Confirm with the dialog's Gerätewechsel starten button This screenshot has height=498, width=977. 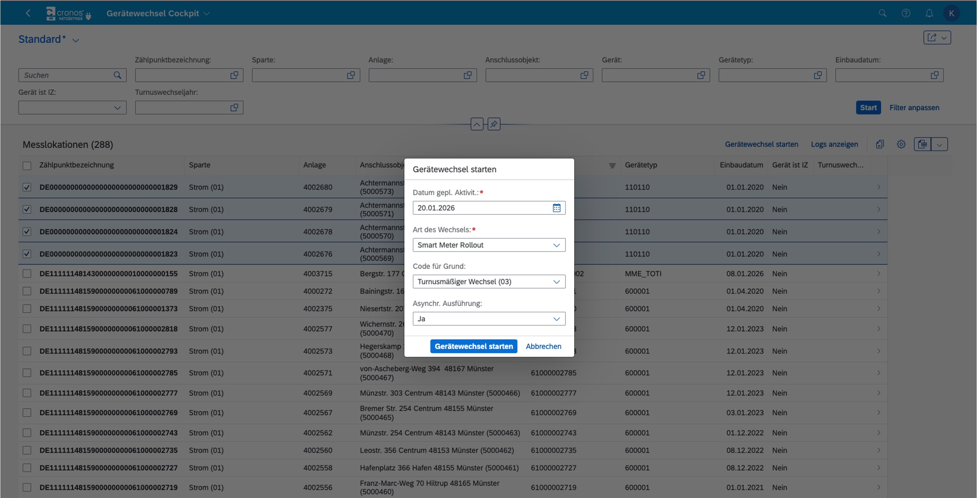[x=473, y=346]
